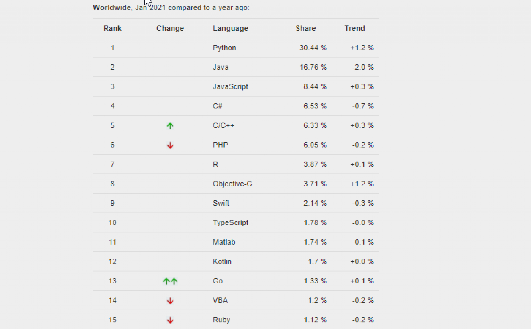Click the Swift language name

click(x=221, y=203)
